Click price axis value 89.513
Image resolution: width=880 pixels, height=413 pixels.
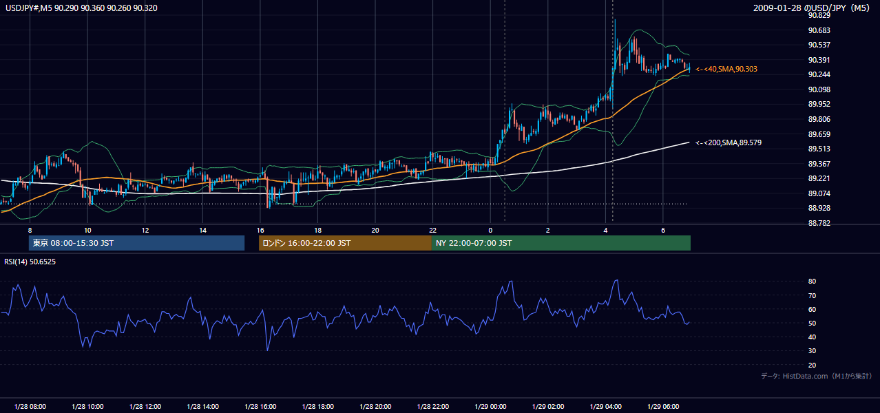point(819,149)
